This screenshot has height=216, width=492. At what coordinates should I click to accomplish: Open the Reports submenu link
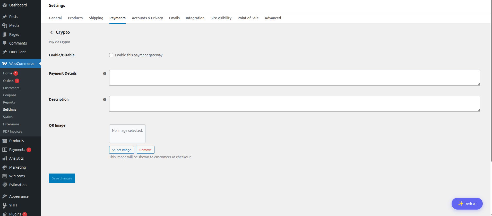click(x=9, y=102)
